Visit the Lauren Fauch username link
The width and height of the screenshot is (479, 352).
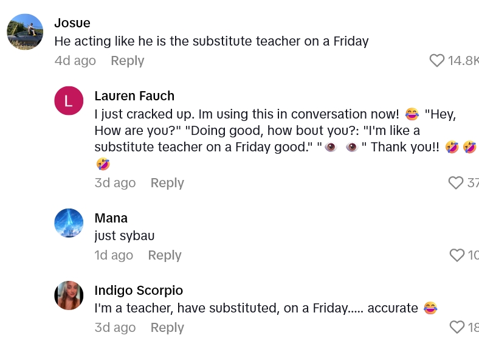[134, 96]
